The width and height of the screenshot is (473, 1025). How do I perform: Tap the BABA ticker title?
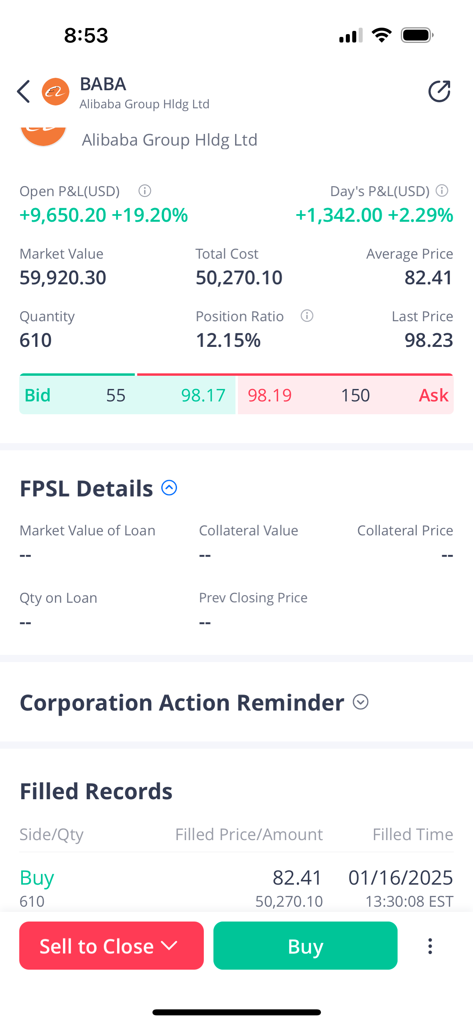(103, 84)
